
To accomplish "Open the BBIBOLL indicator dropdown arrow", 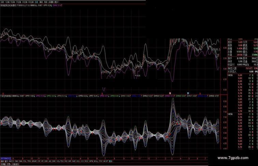I will [18, 5].
